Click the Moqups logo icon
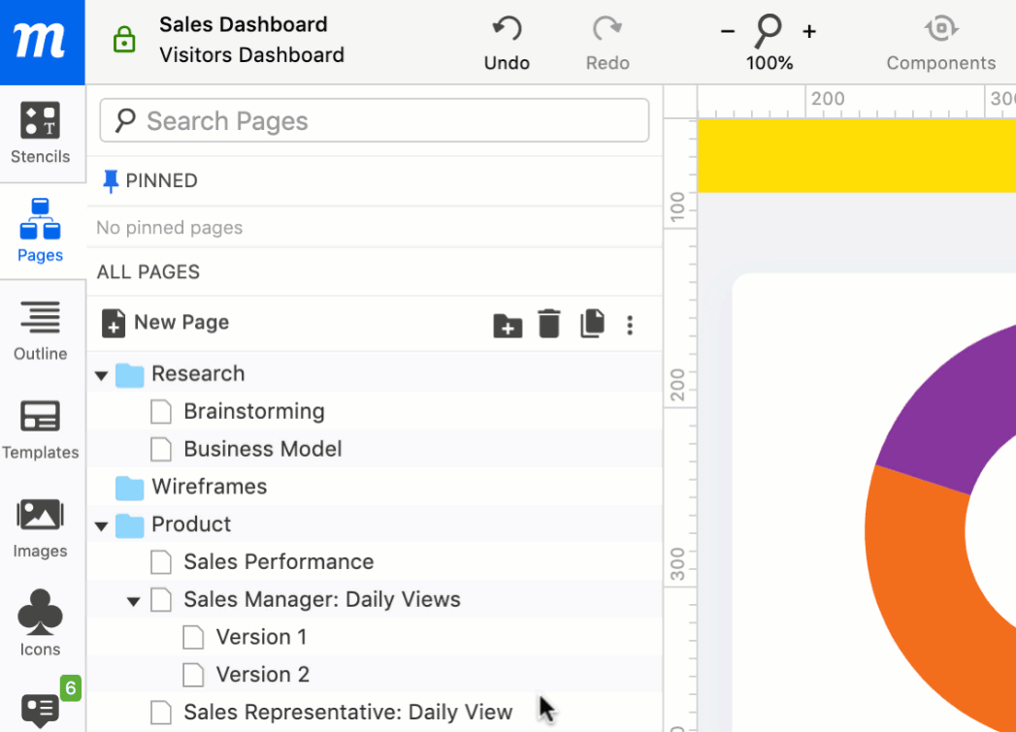 tap(41, 42)
